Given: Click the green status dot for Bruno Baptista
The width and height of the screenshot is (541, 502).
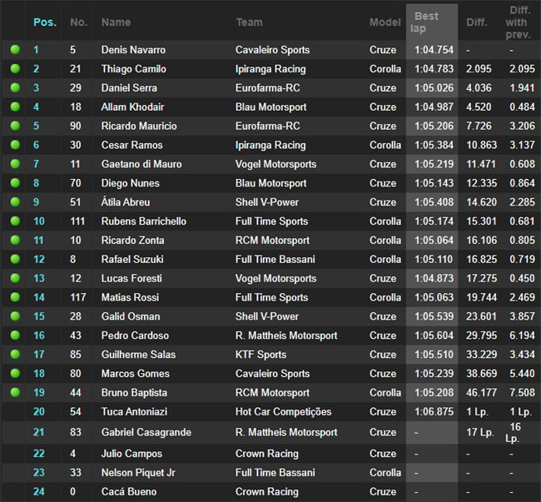Looking at the screenshot, I should point(15,392).
